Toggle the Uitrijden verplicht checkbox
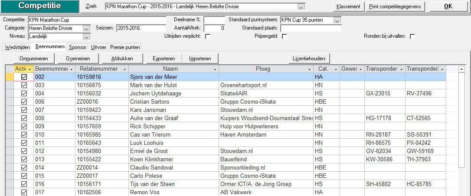471x196 pixels. pyautogui.click(x=208, y=36)
